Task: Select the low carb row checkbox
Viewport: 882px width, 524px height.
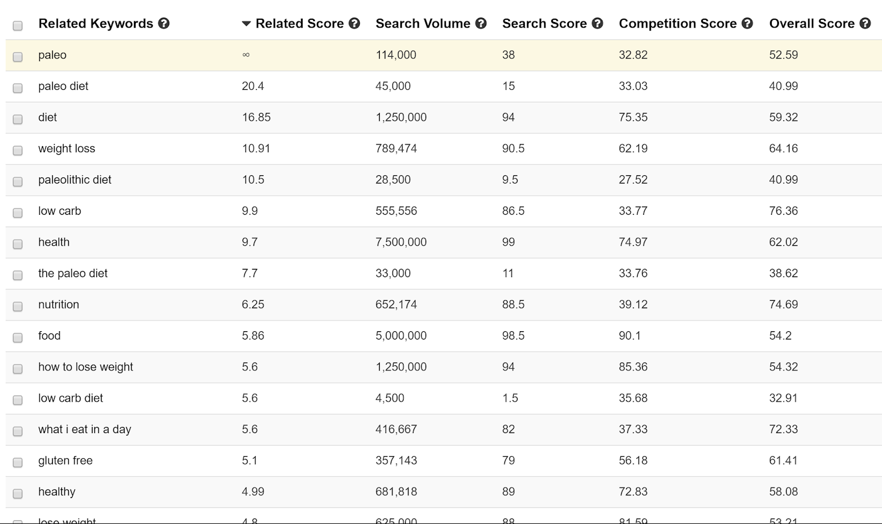Action: pyautogui.click(x=18, y=213)
